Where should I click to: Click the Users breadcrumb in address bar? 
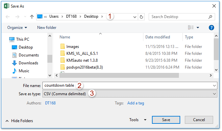pos(54,16)
